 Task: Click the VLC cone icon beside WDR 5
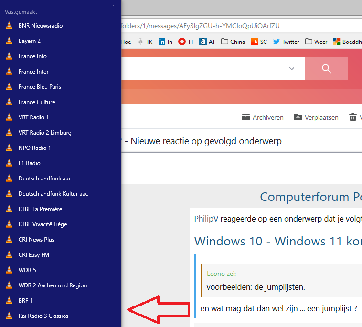pyautogui.click(x=9, y=270)
